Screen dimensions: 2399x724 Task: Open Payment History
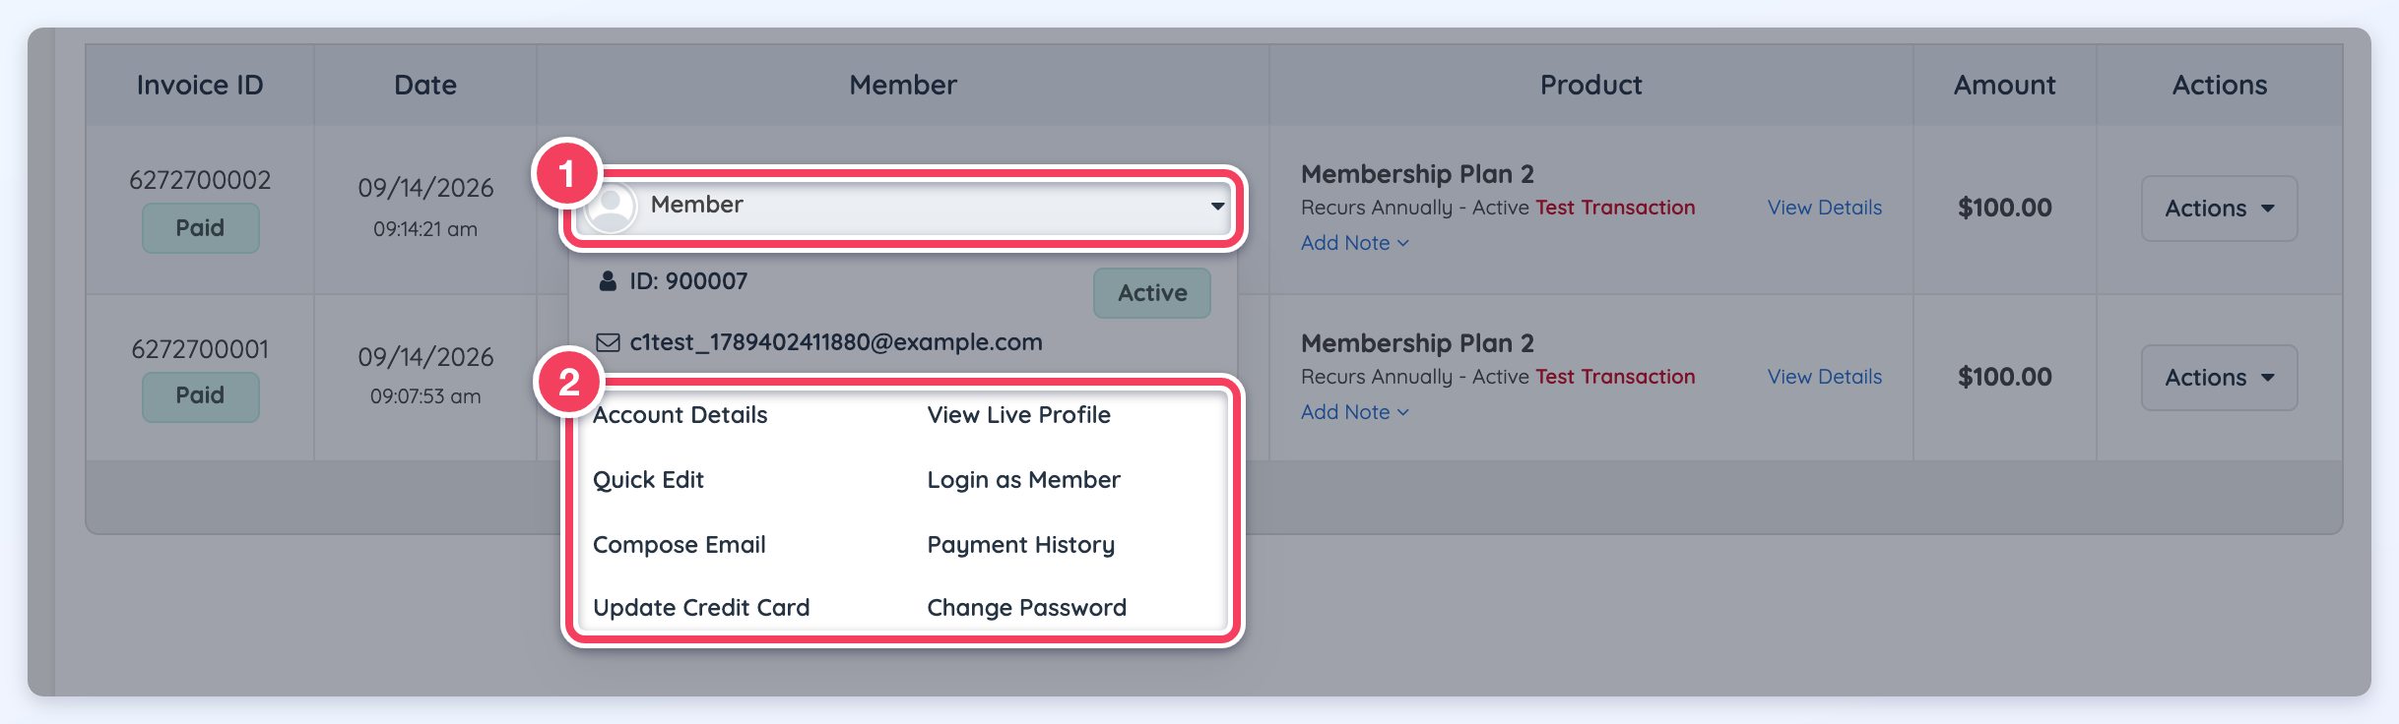click(x=1020, y=545)
